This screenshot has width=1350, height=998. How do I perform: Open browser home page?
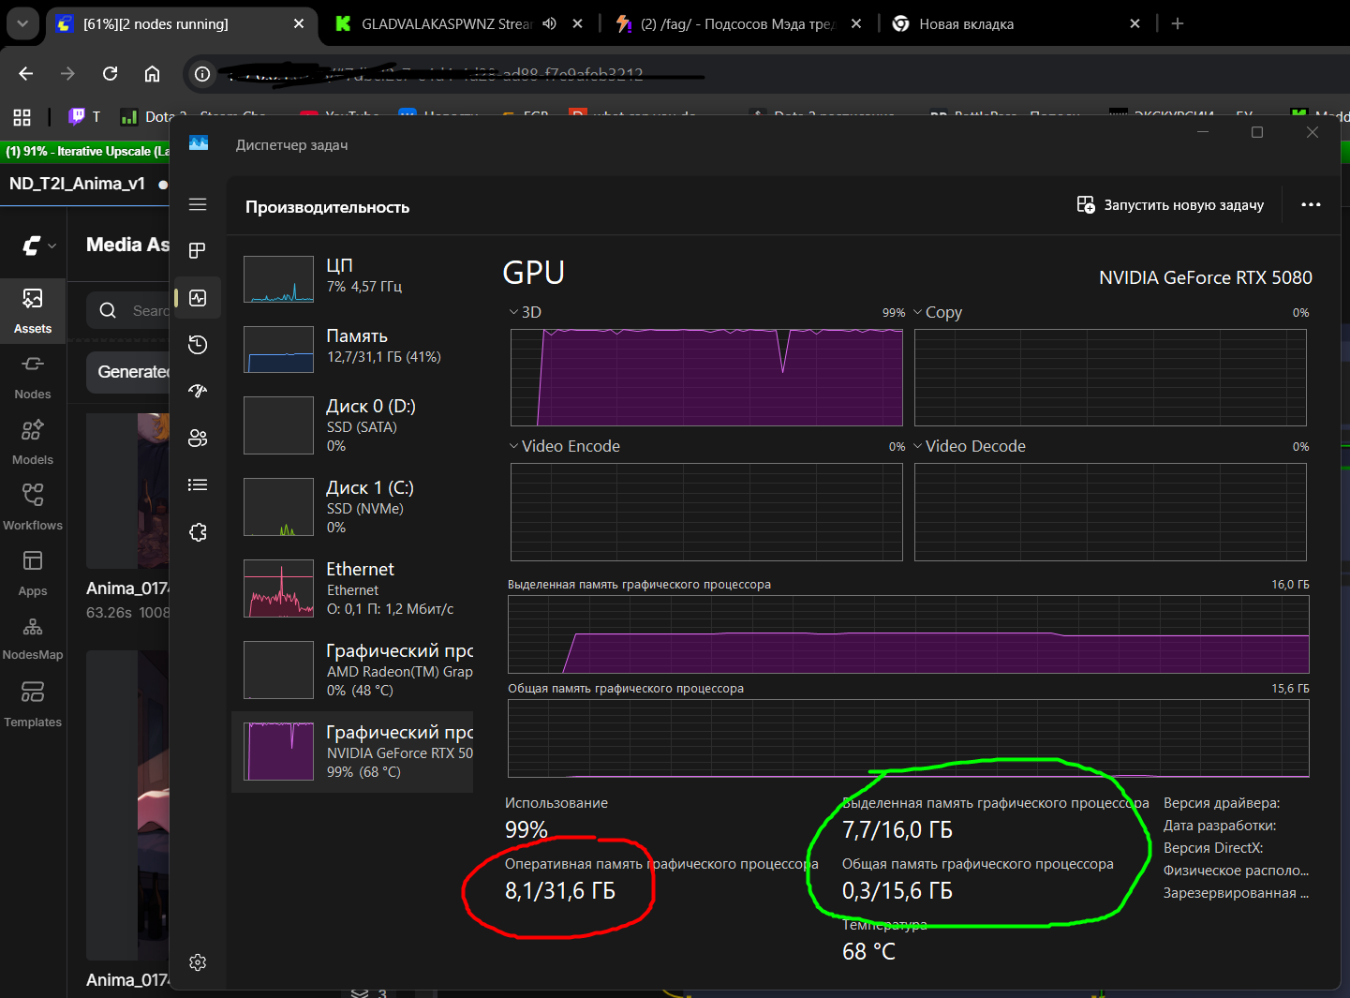[x=152, y=73]
